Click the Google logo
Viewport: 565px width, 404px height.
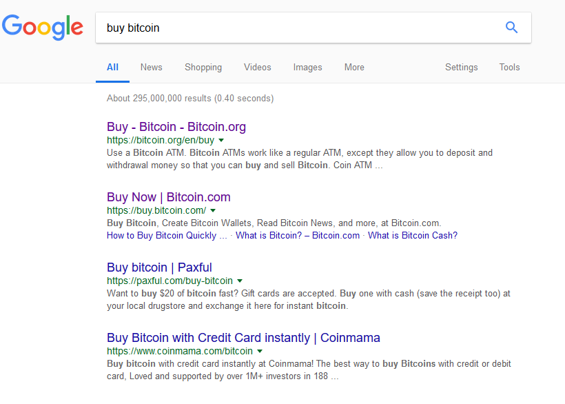pyautogui.click(x=43, y=28)
